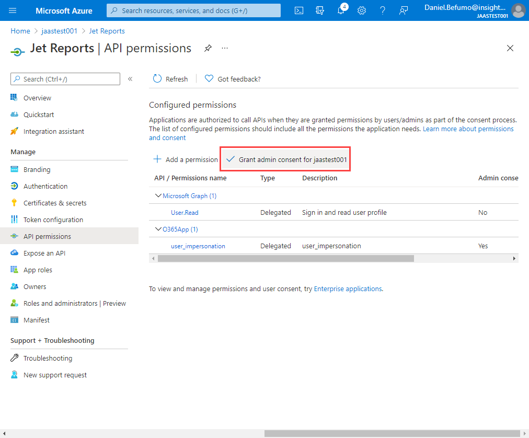
Task: Go to Certificates & secrets
Action: pyautogui.click(x=54, y=203)
